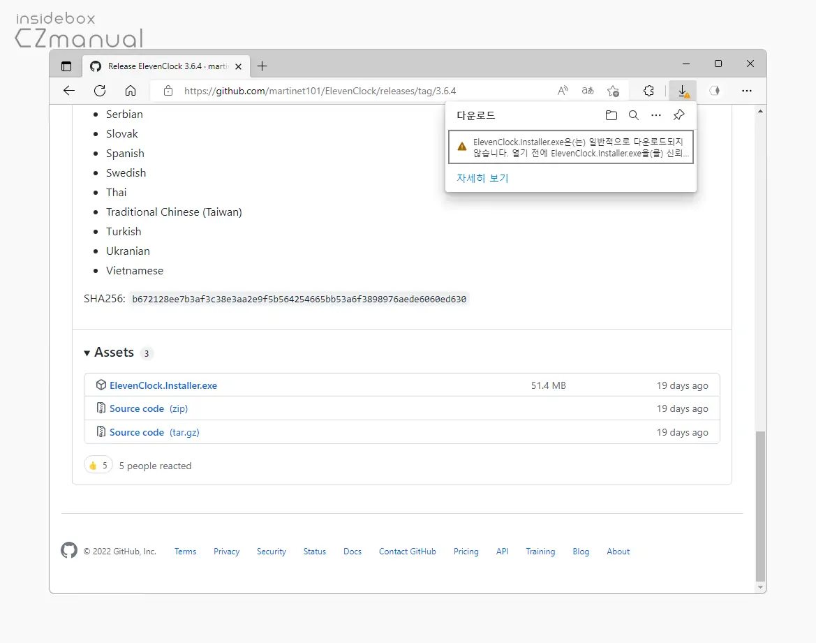View site info via the address bar lock icon

click(x=168, y=91)
